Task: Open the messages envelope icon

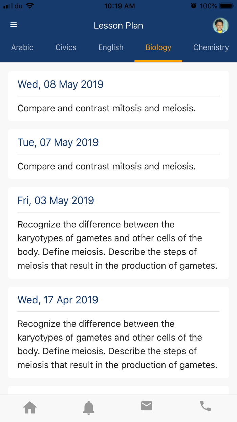Action: [147, 406]
